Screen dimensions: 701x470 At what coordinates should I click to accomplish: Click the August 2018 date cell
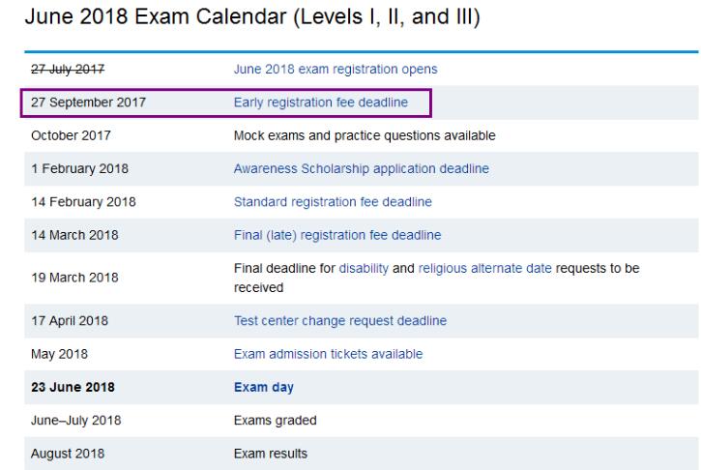click(65, 453)
